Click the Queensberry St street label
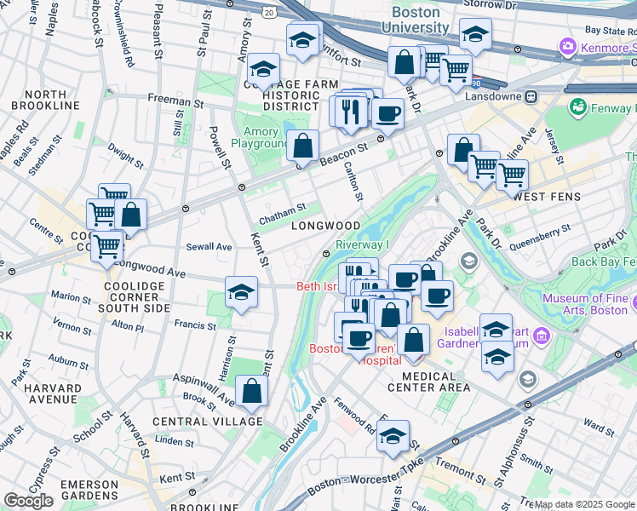 [x=540, y=238]
